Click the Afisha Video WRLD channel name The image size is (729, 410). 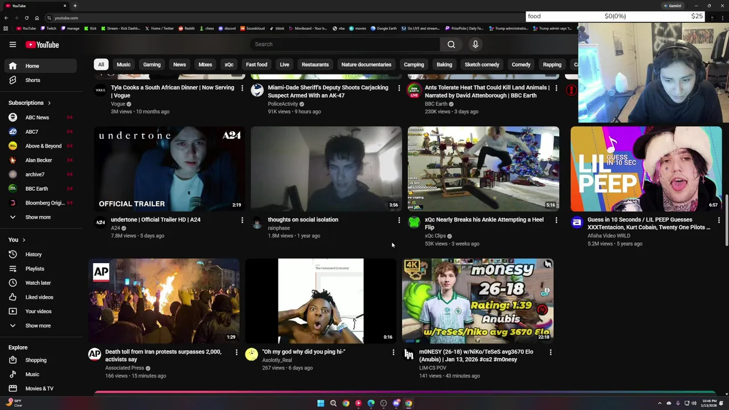click(609, 236)
